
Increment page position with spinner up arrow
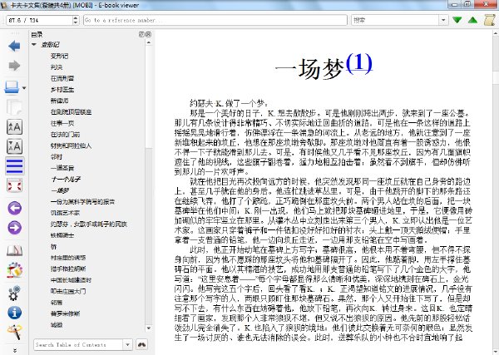(x=76, y=17)
